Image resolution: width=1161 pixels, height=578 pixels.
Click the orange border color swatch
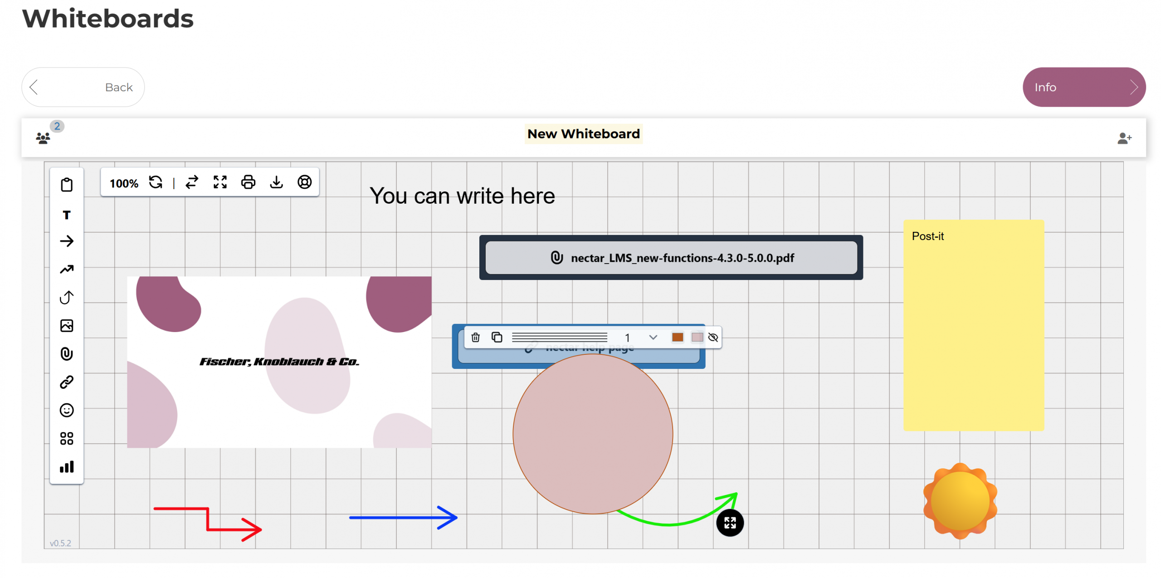point(677,337)
